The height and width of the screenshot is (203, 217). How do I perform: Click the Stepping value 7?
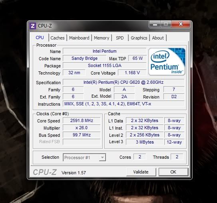pos(174,89)
